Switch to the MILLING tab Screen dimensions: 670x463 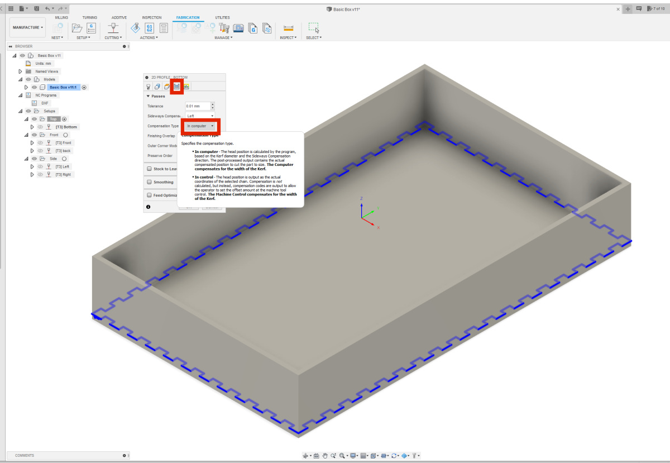pyautogui.click(x=61, y=17)
